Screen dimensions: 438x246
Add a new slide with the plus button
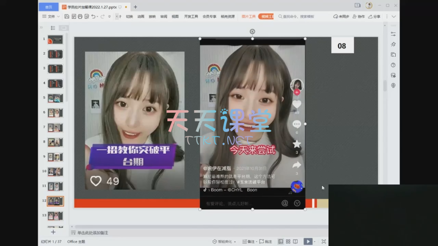pyautogui.click(x=53, y=232)
